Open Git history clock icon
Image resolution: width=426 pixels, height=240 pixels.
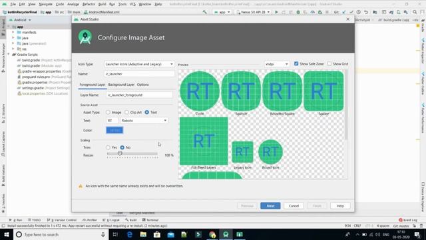click(359, 12)
